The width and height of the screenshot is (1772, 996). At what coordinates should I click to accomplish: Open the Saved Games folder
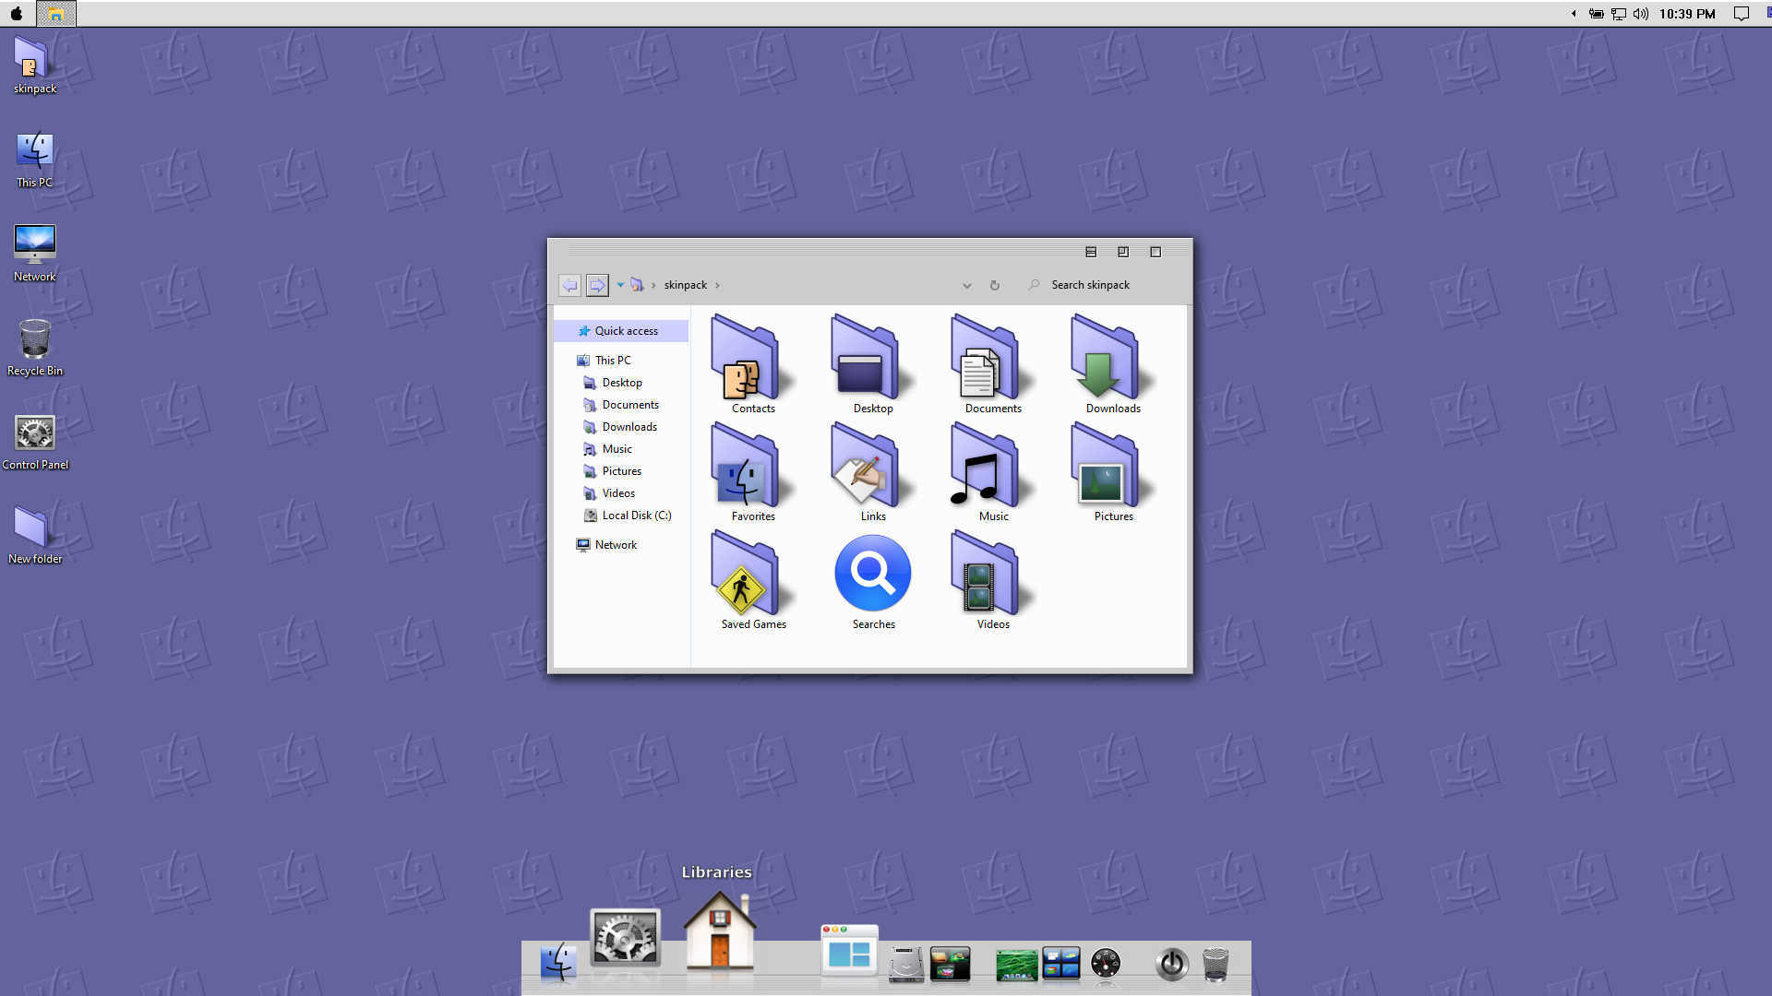tap(745, 577)
